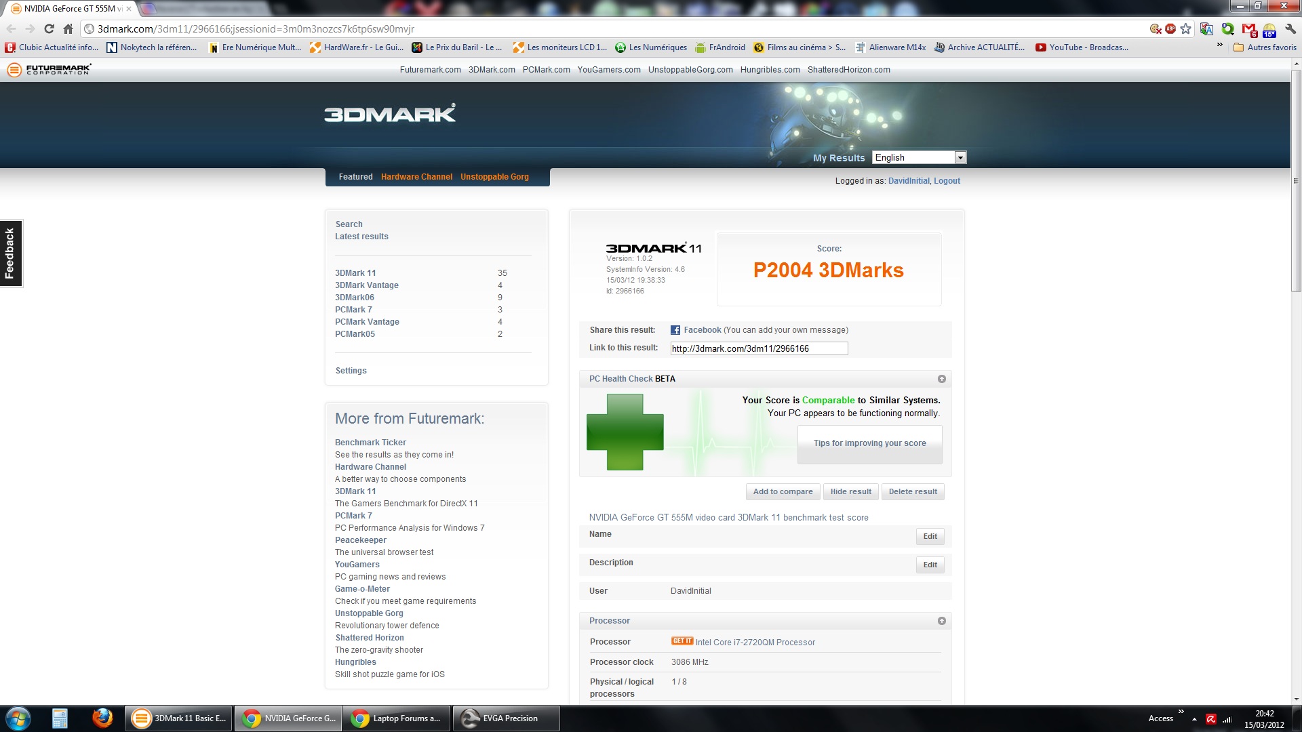Open the Windows Start menu
Screen dimensions: 1302x732
[18, 718]
